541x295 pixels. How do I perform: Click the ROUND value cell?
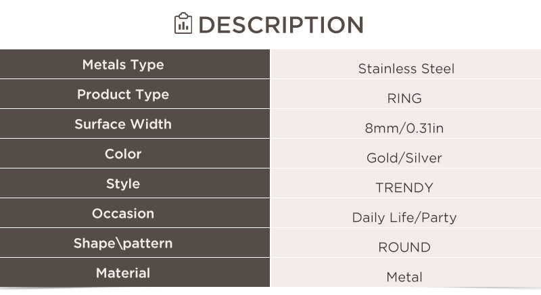tap(406, 243)
